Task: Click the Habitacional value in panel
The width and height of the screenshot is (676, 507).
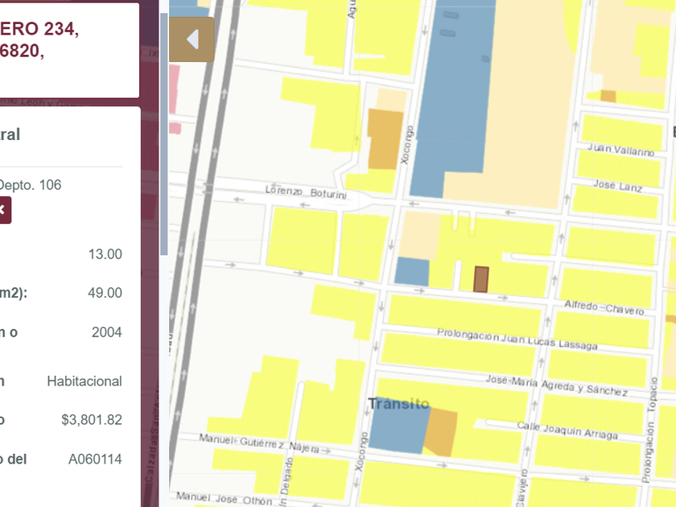Action: (x=84, y=381)
